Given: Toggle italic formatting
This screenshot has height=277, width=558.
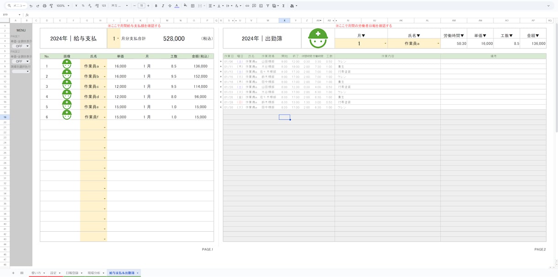Looking at the screenshot, I should click(163, 6).
